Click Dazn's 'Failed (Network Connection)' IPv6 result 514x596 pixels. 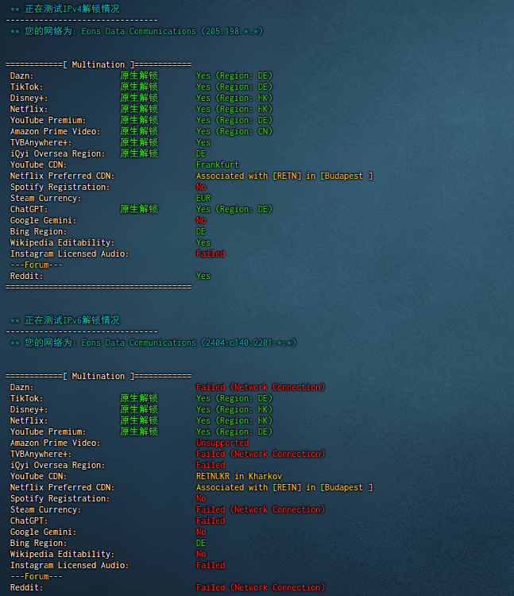pos(261,387)
